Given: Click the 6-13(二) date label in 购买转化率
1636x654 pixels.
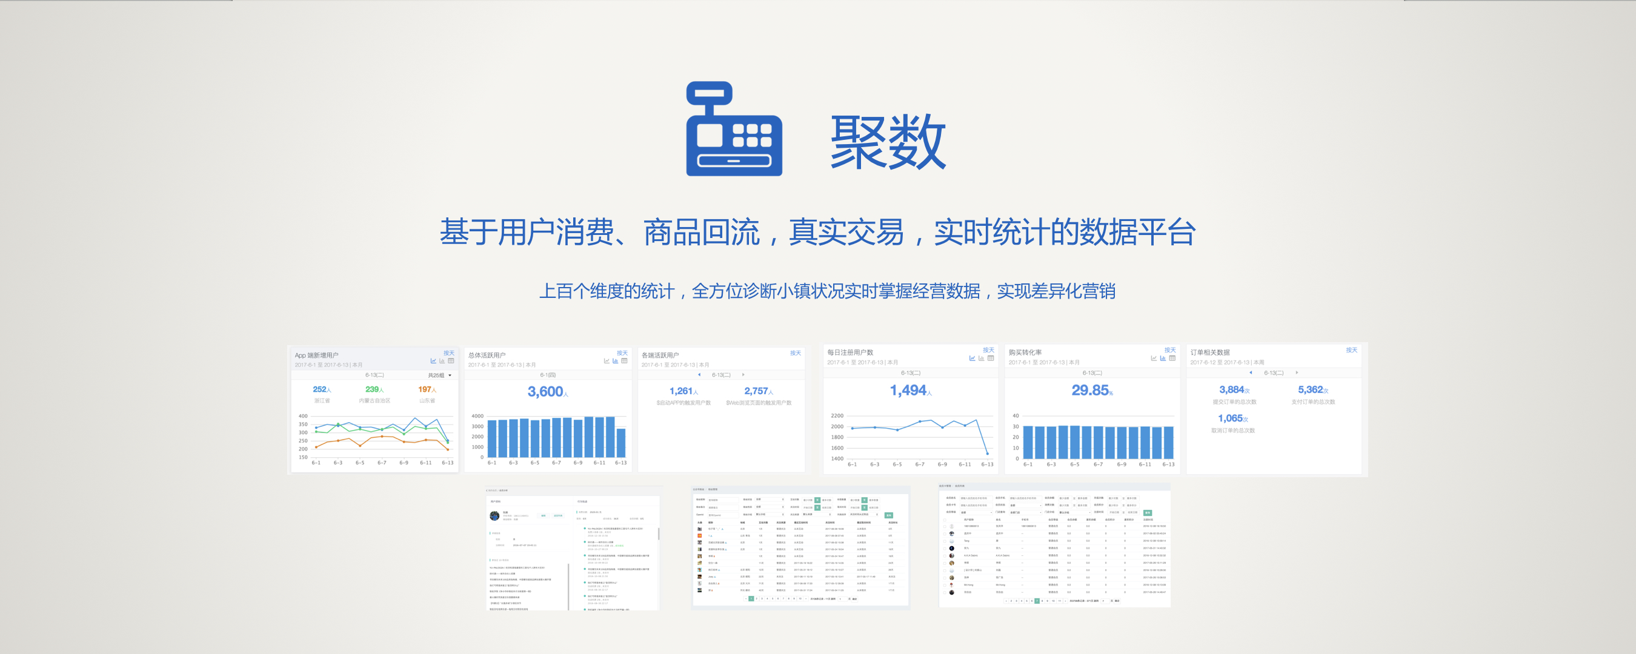Looking at the screenshot, I should [1092, 374].
